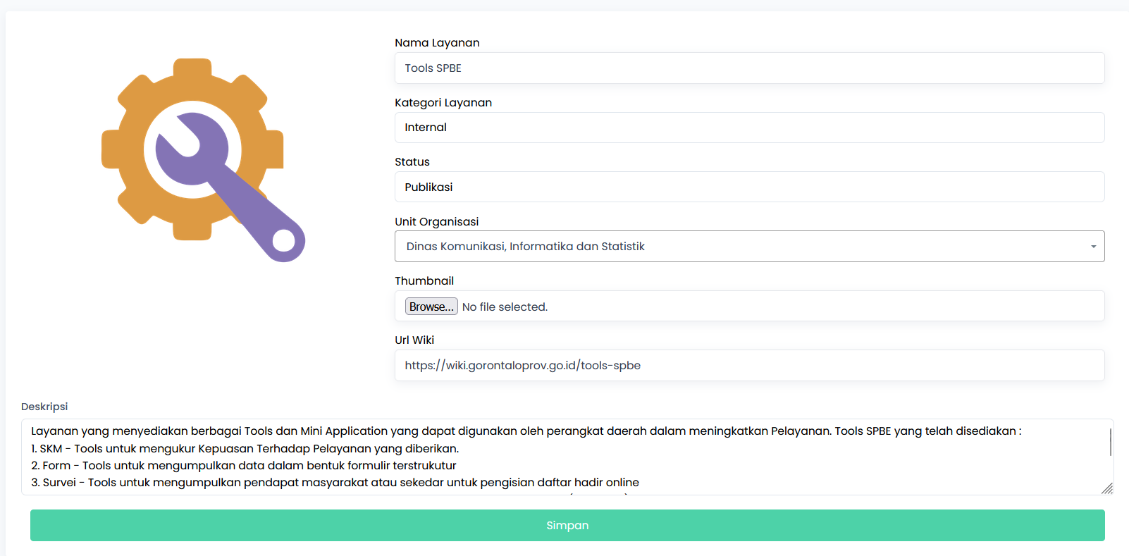Save the form with Simpan

[x=567, y=526]
